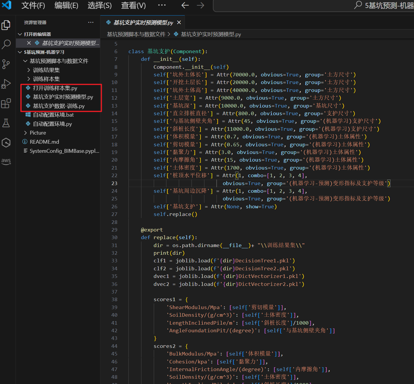Expand the 训练结果集 folder
The image size is (414, 384).
pos(46,70)
